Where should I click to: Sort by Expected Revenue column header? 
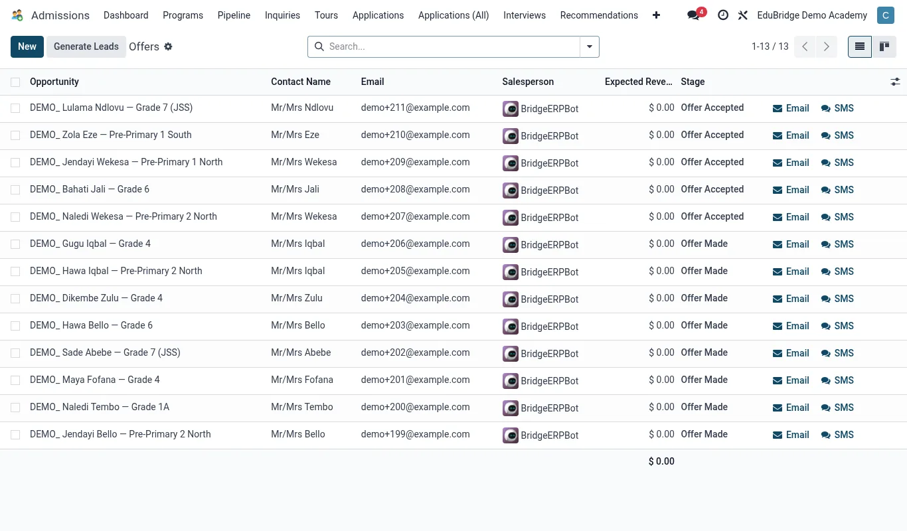639,82
